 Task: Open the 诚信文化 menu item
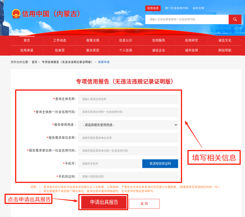pyautogui.click(x=225, y=40)
